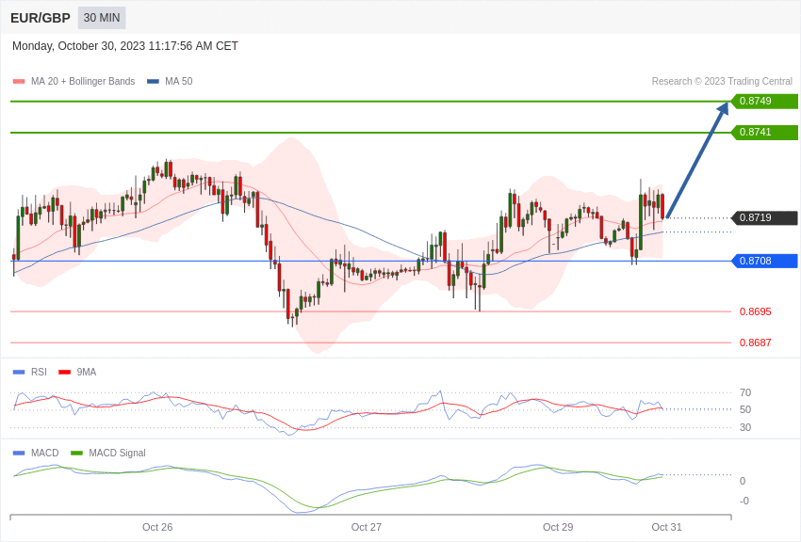This screenshot has width=801, height=542.
Task: Click the Oct 26 date axis label
Action: [x=157, y=527]
